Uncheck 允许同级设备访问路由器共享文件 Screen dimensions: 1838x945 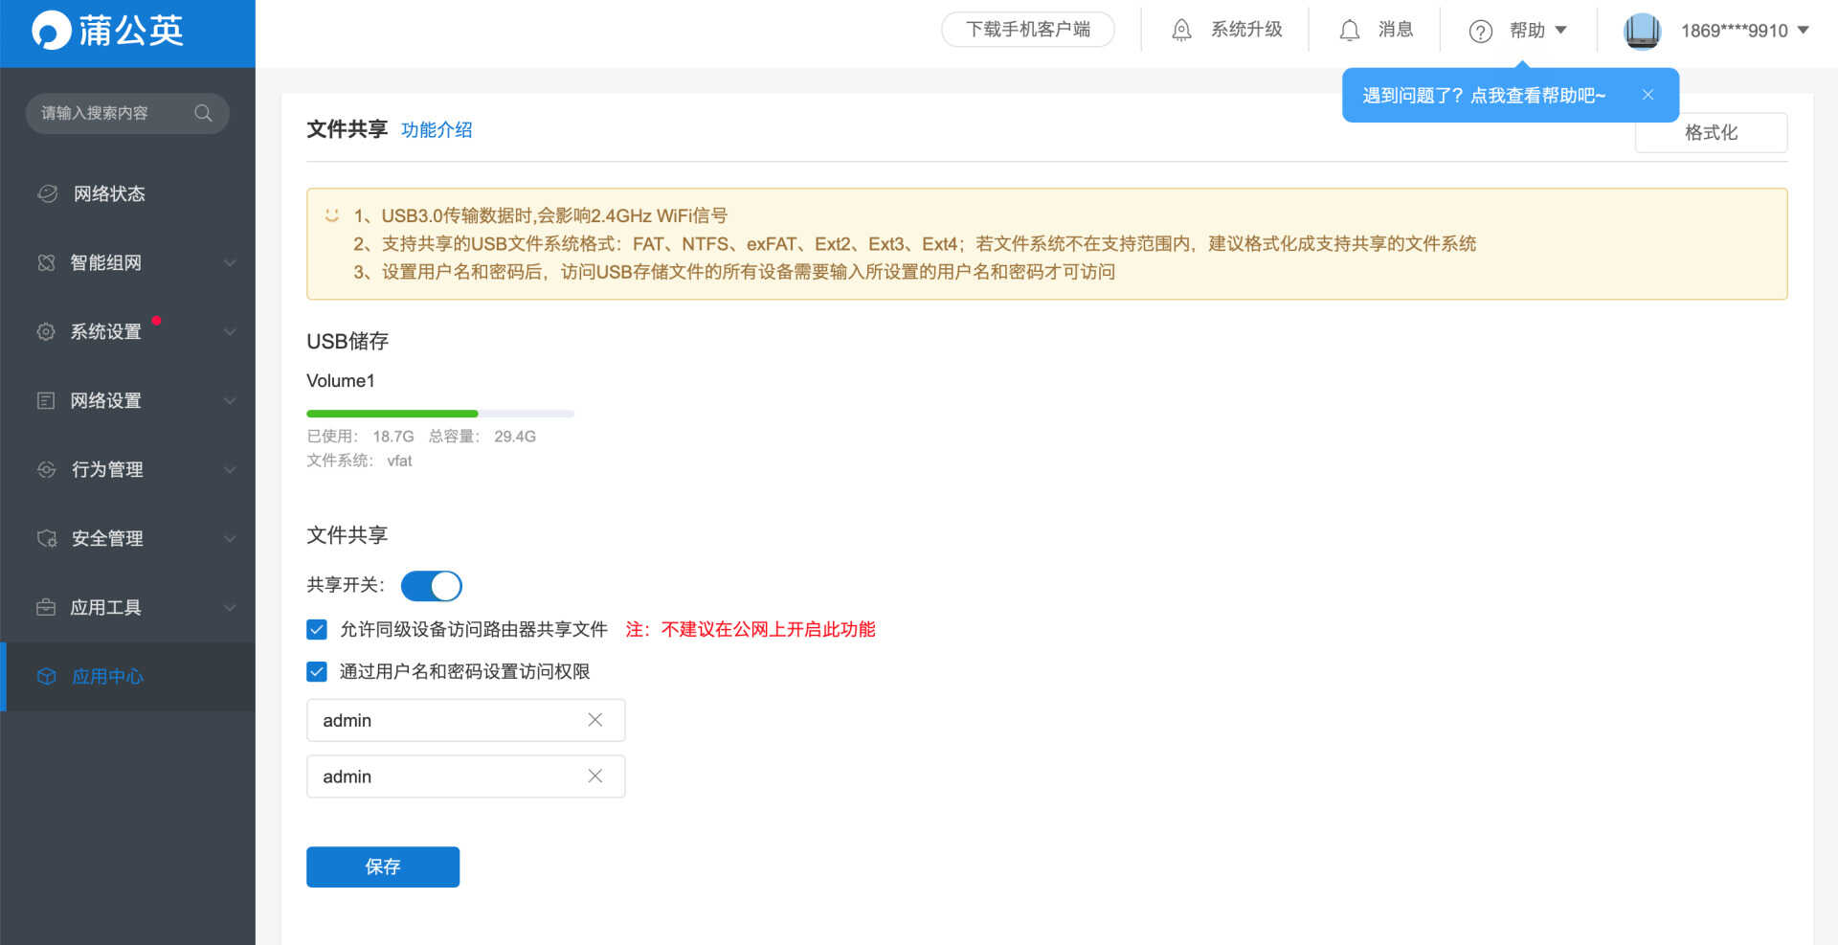point(317,629)
